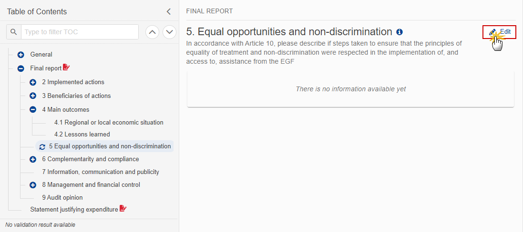
Task: Expand 6 Complementarity and compliance
Action: [33, 160]
